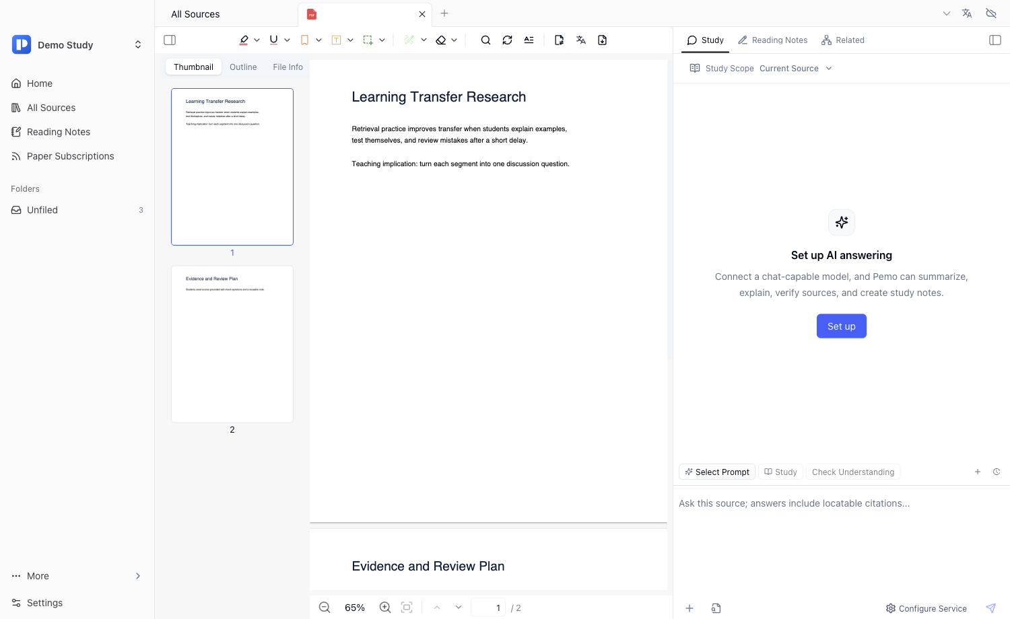Open chat history clock icon
Viewport: 1010px width, 619px height.
[997, 472]
